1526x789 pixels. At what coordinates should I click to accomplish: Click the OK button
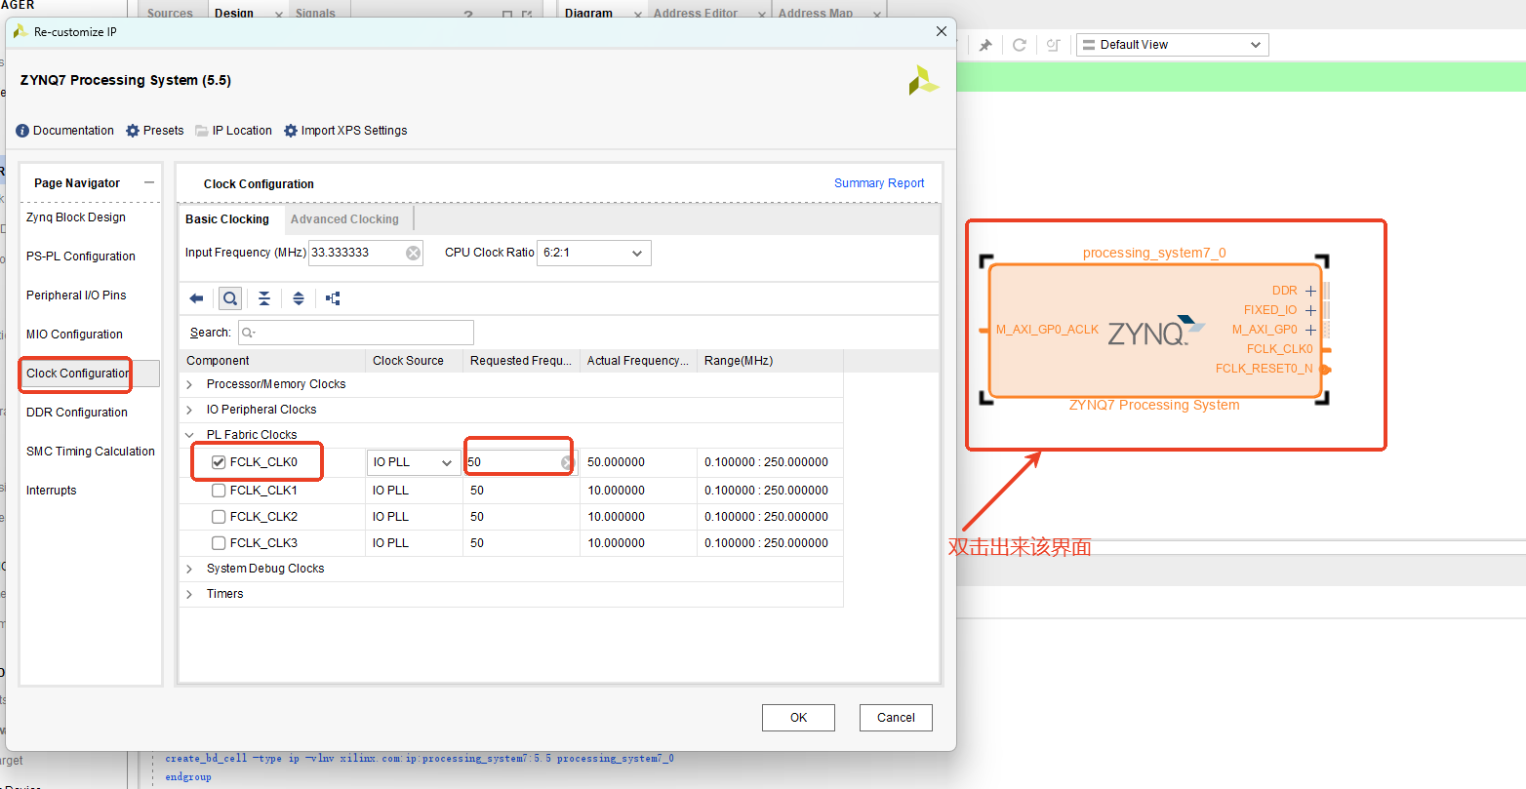[798, 718]
